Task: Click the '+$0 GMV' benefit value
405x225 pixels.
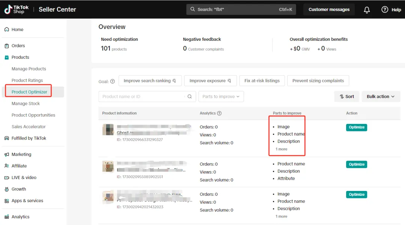Action: (x=300, y=49)
